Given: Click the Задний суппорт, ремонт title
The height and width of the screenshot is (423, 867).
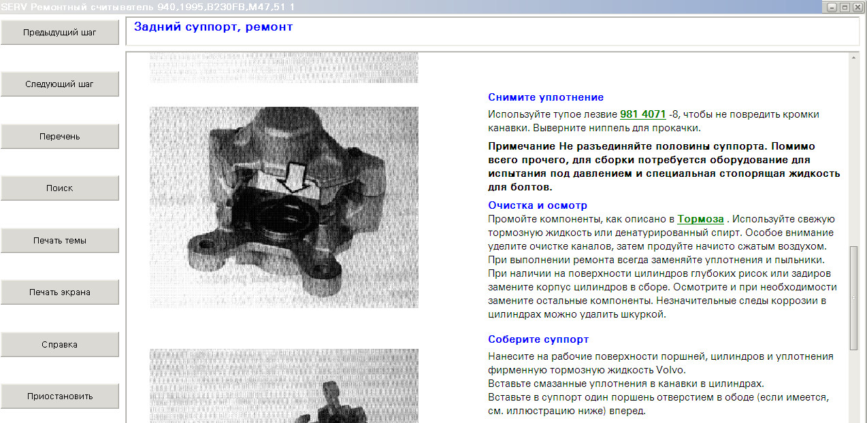Looking at the screenshot, I should pos(213,27).
